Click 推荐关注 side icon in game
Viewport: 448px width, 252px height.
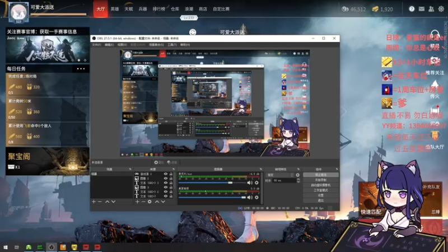point(435,65)
